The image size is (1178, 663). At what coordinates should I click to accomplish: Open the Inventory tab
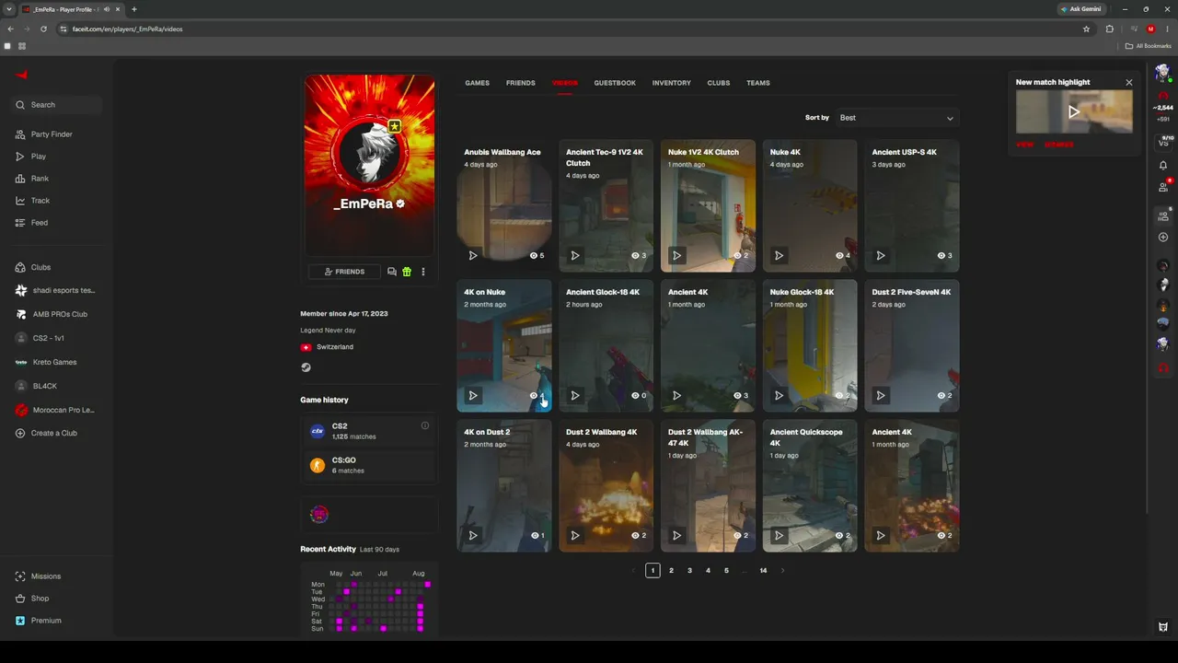[x=672, y=83]
